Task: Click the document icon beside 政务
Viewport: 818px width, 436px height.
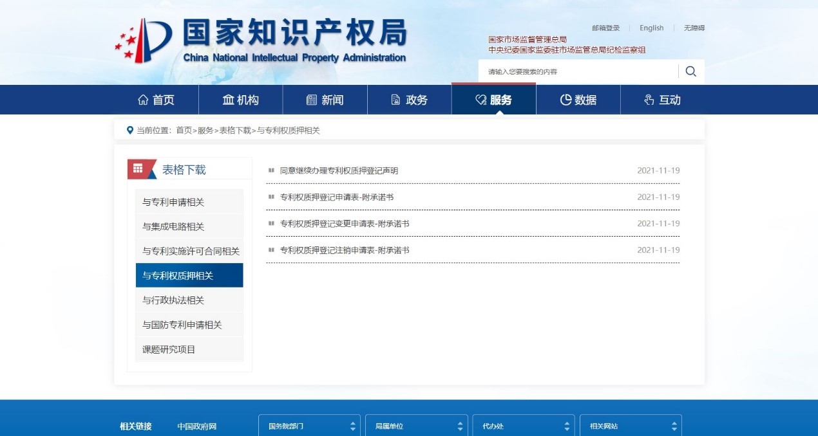Action: coord(396,100)
